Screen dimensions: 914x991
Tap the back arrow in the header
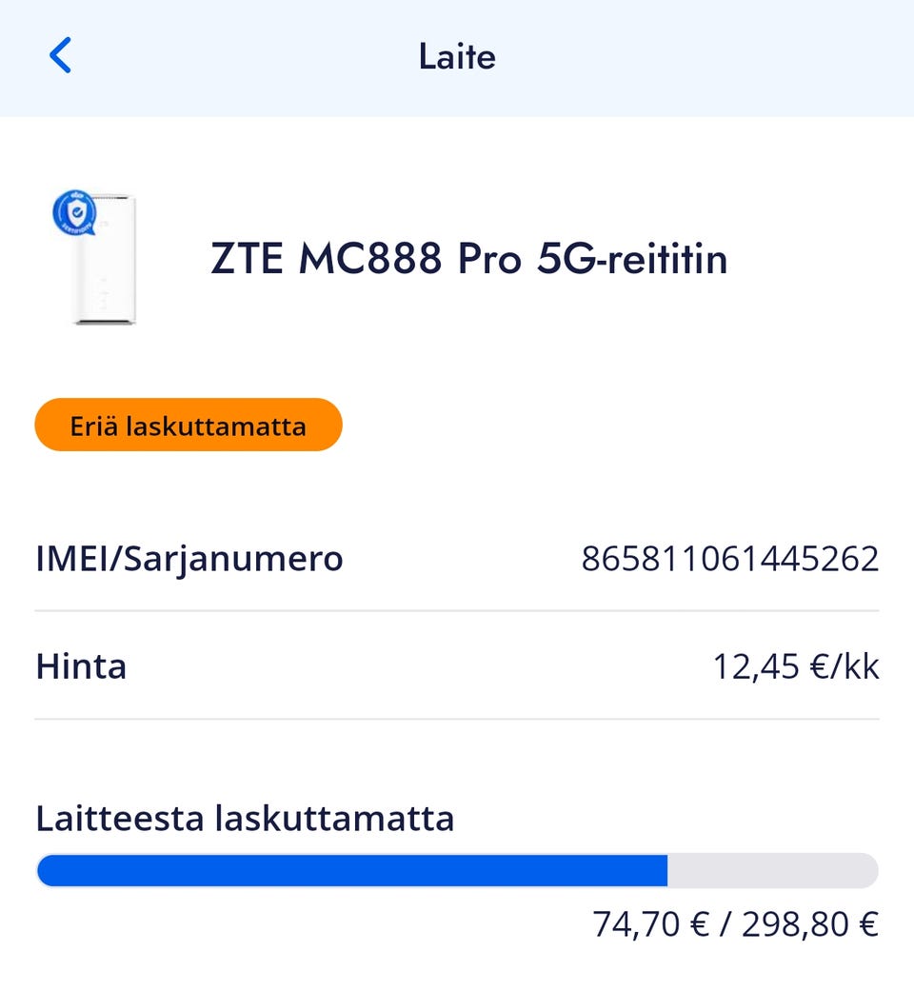(x=60, y=56)
